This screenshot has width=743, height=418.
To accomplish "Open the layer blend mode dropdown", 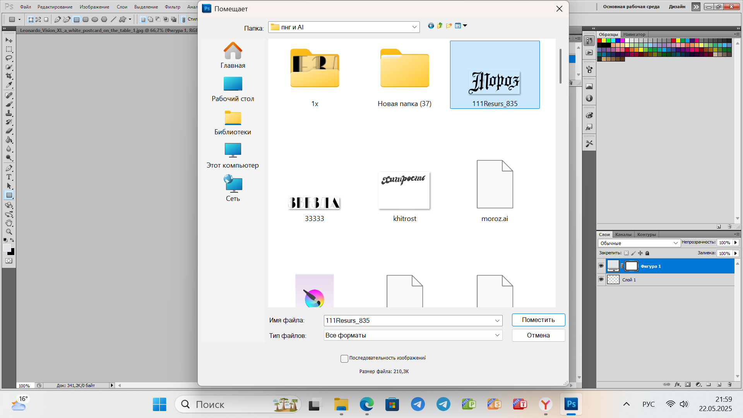I will tap(639, 243).
